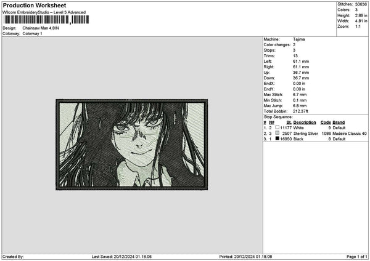The image size is (370, 261).
Task: Click the 'Trims:' value 13
Action: pyautogui.click(x=295, y=56)
